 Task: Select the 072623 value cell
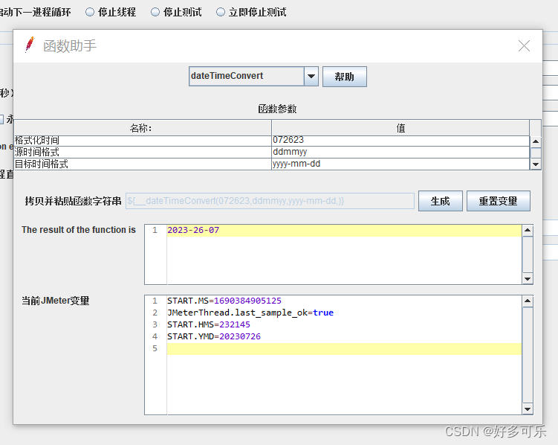click(x=400, y=141)
